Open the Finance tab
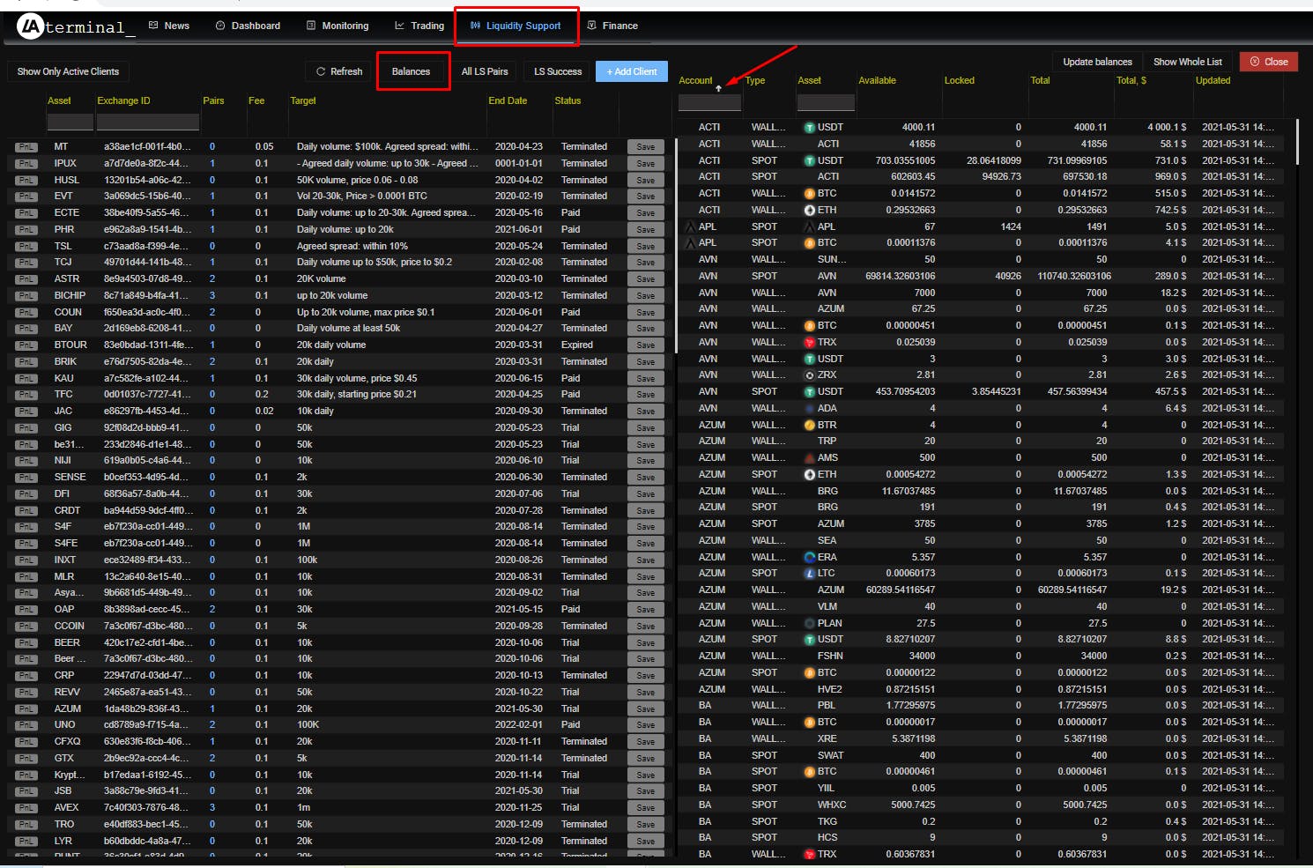The height and width of the screenshot is (868, 1313). point(612,26)
